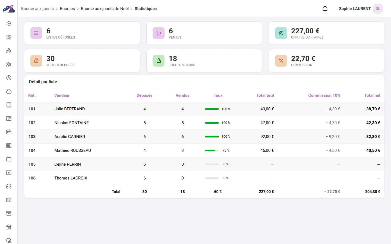Open the headphones icon in the sidebar
Image resolution: width=391 pixels, height=244 pixels.
(x=9, y=186)
